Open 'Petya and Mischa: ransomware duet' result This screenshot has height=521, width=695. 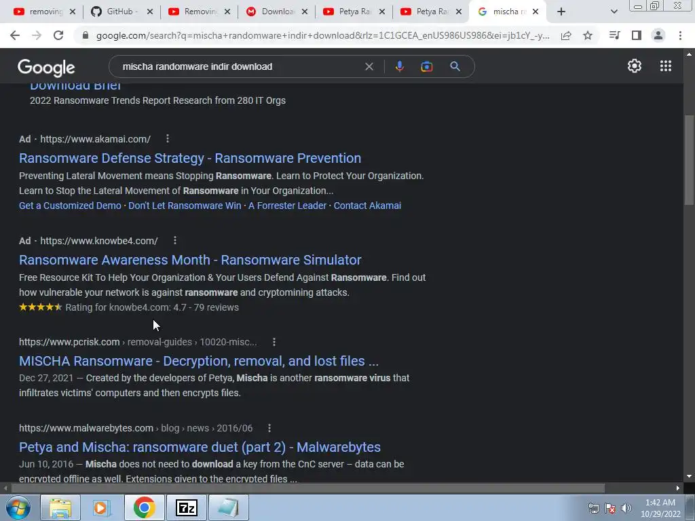click(200, 447)
